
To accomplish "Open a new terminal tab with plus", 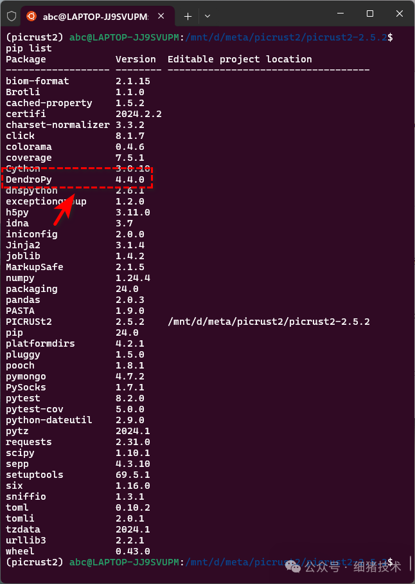I will tap(188, 16).
